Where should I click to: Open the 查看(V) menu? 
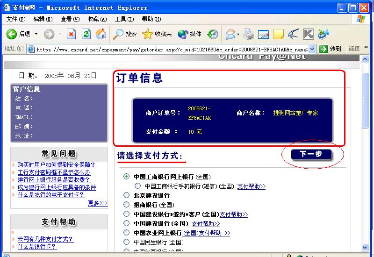click(x=70, y=19)
